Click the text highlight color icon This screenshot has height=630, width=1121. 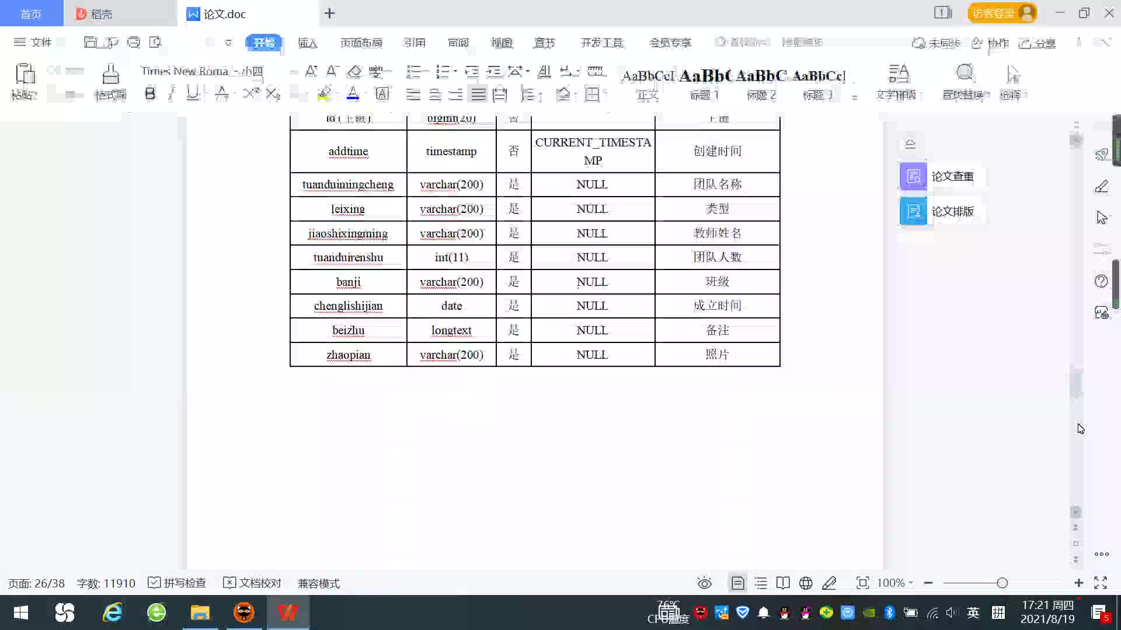pos(324,93)
